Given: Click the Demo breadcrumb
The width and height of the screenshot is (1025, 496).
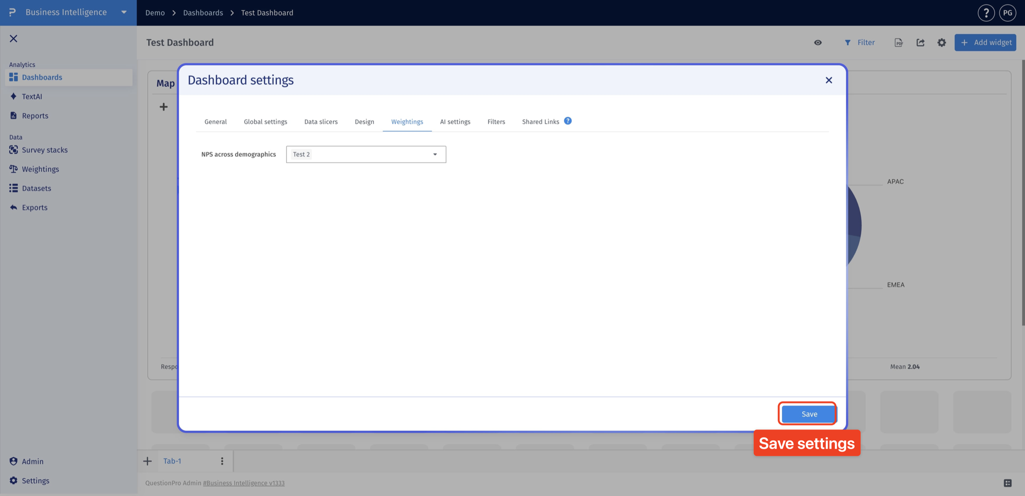Looking at the screenshot, I should [x=155, y=13].
